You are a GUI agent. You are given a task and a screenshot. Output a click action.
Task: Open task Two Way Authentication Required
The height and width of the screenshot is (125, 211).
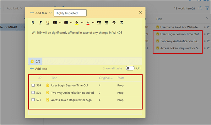(x=73, y=93)
